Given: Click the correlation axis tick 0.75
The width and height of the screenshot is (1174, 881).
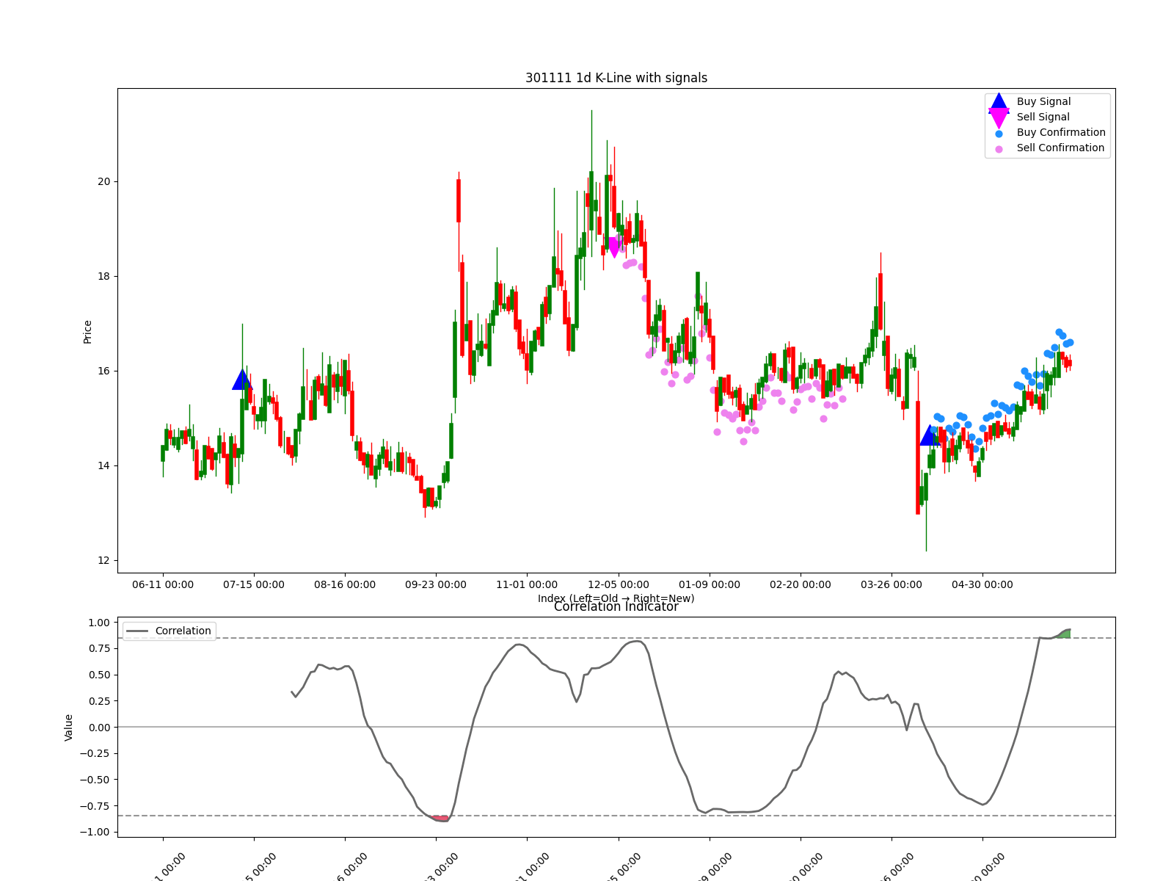Looking at the screenshot, I should coord(98,648).
